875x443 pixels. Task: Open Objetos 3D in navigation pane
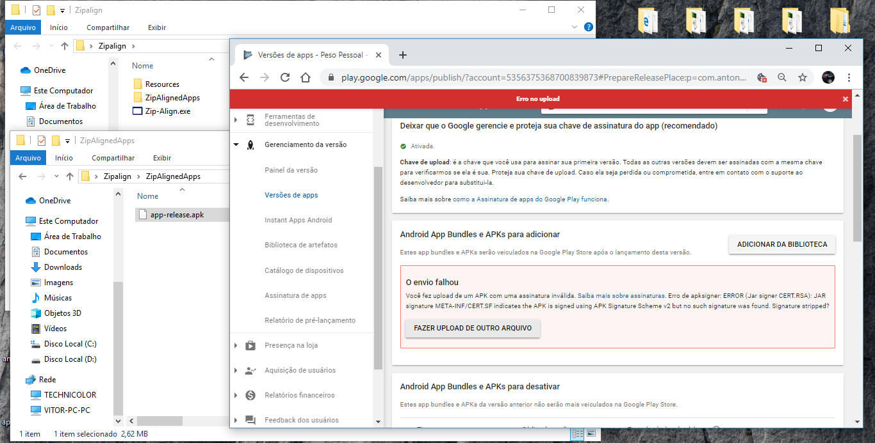63,313
